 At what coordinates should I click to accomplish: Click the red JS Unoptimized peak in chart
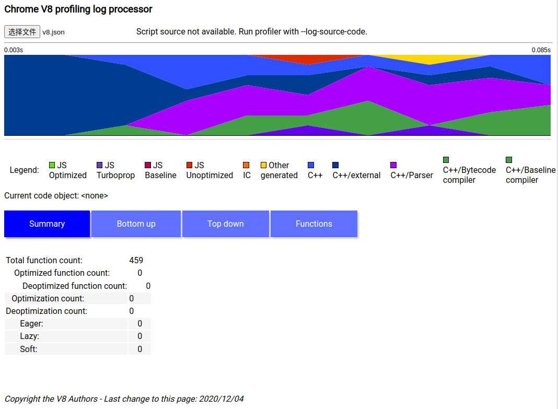[308, 59]
